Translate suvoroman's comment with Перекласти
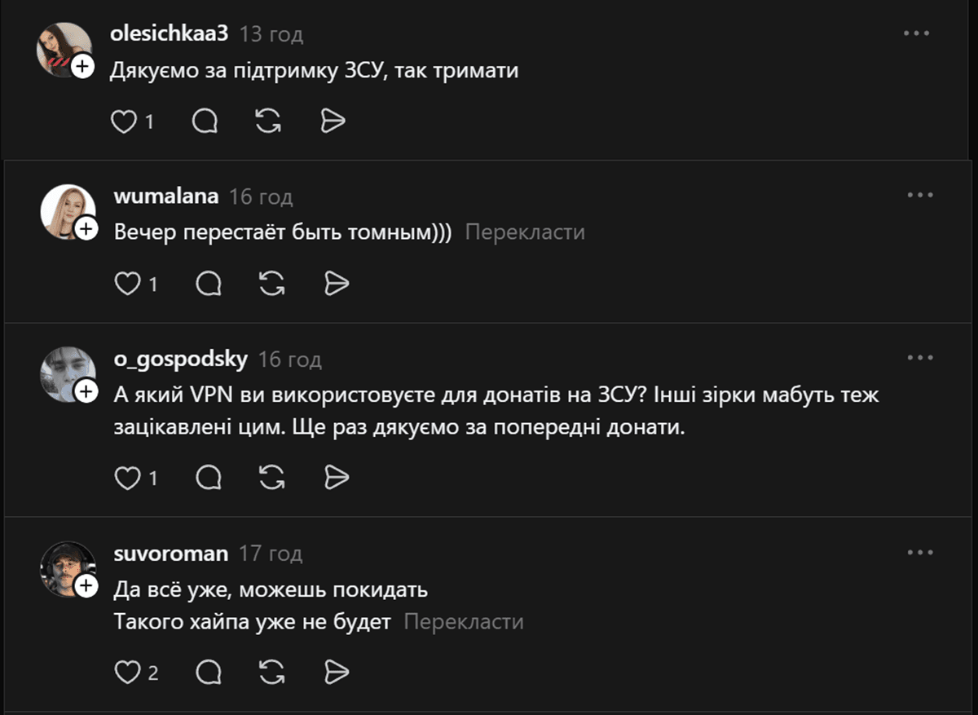This screenshot has width=978, height=715. coord(464,622)
